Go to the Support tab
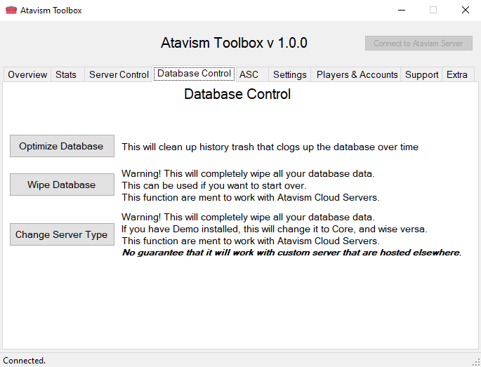This screenshot has height=367, width=481. [421, 74]
